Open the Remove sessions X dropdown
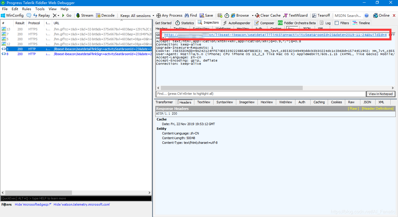The image size is (398, 217). 56,15
